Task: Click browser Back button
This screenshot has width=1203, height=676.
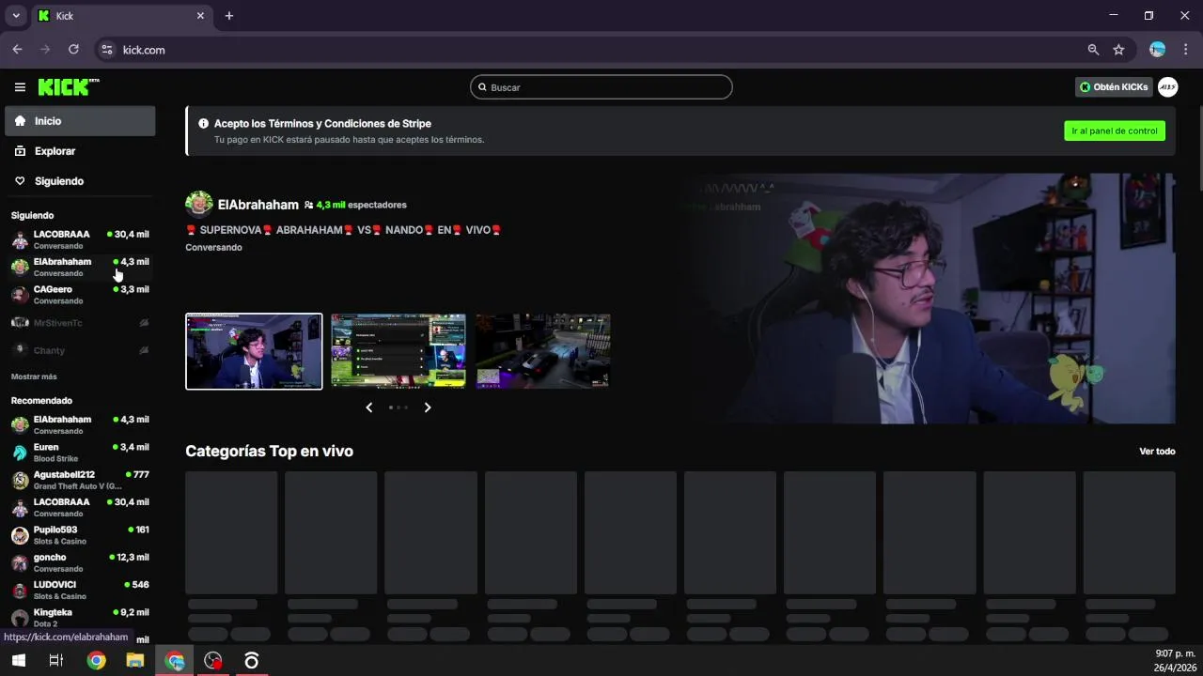Action: [x=17, y=50]
